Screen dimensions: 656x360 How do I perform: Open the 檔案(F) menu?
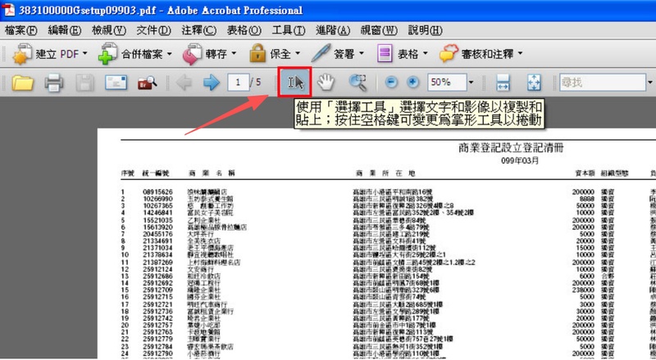pyautogui.click(x=21, y=30)
